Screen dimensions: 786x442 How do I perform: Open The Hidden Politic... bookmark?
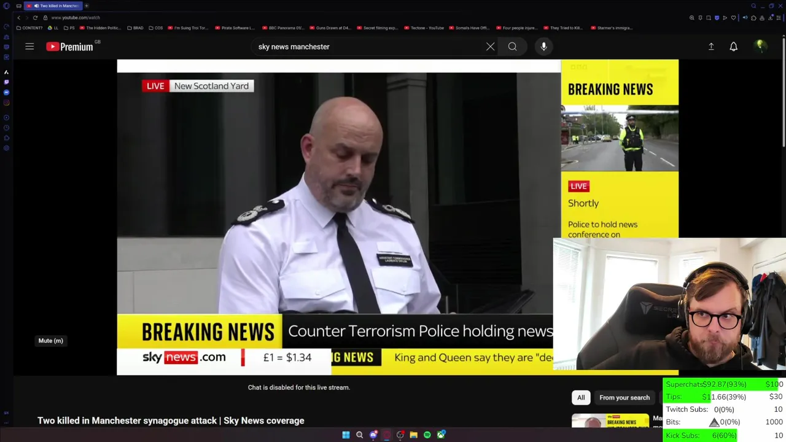click(x=100, y=28)
